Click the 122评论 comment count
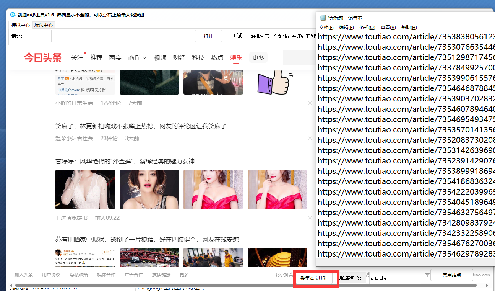Screen dimensions: 495x291 click(x=110, y=103)
